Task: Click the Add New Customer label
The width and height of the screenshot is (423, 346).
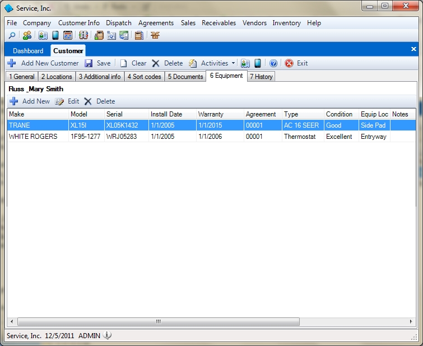Action: click(x=50, y=63)
